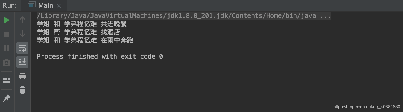The width and height of the screenshot is (403, 112).
Task: Toggle soft-wrap for console output
Action: click(x=22, y=48)
